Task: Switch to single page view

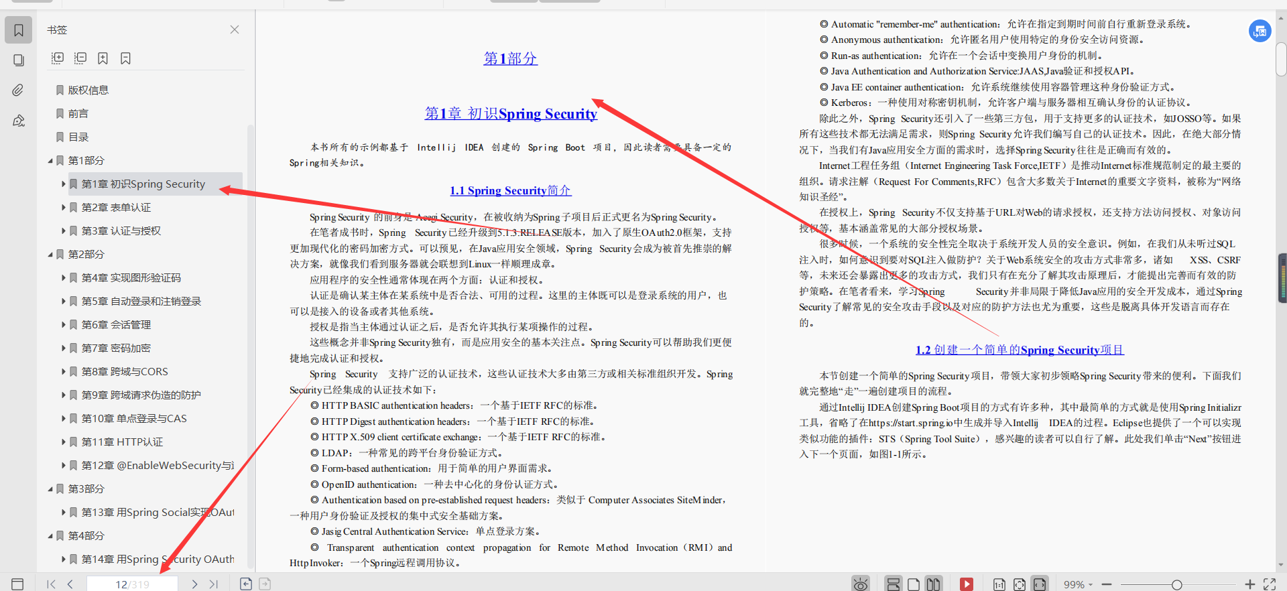Action: [x=914, y=584]
